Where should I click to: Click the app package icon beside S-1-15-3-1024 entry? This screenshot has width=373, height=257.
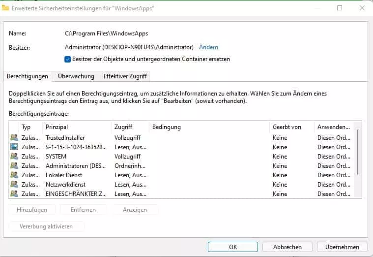[14, 147]
